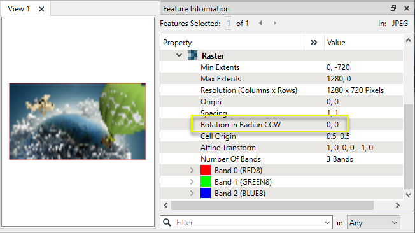
Task: Expand Band 0 (RED8)
Action: pyautogui.click(x=192, y=170)
